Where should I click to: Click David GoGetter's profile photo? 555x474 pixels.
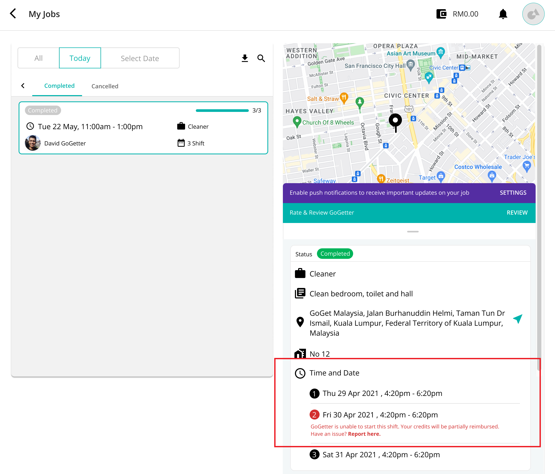[x=33, y=143]
